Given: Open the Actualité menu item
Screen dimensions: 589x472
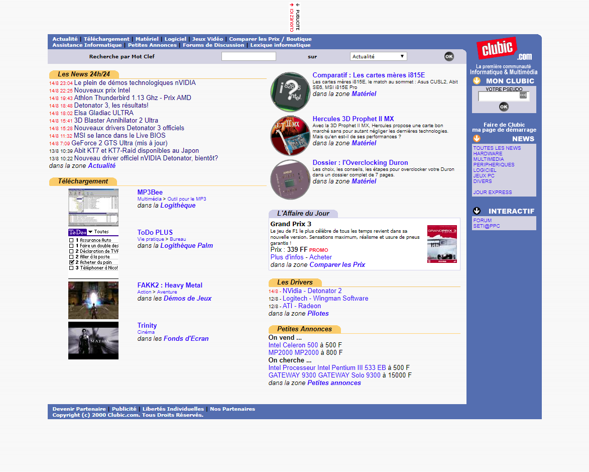Looking at the screenshot, I should coord(65,39).
